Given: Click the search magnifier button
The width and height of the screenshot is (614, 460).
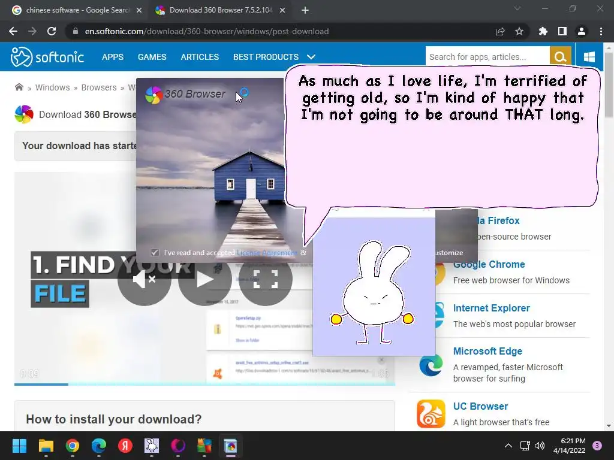Looking at the screenshot, I should 561,57.
